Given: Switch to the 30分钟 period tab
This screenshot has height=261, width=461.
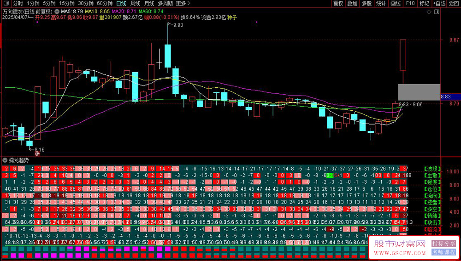Looking at the screenshot, I should point(86,4).
